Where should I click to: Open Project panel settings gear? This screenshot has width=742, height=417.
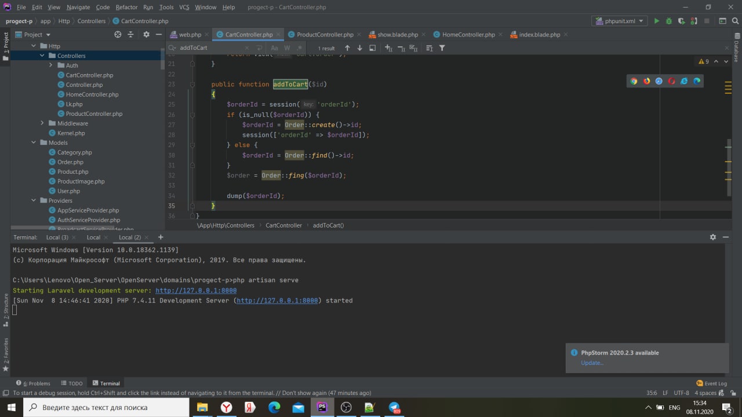146,34
